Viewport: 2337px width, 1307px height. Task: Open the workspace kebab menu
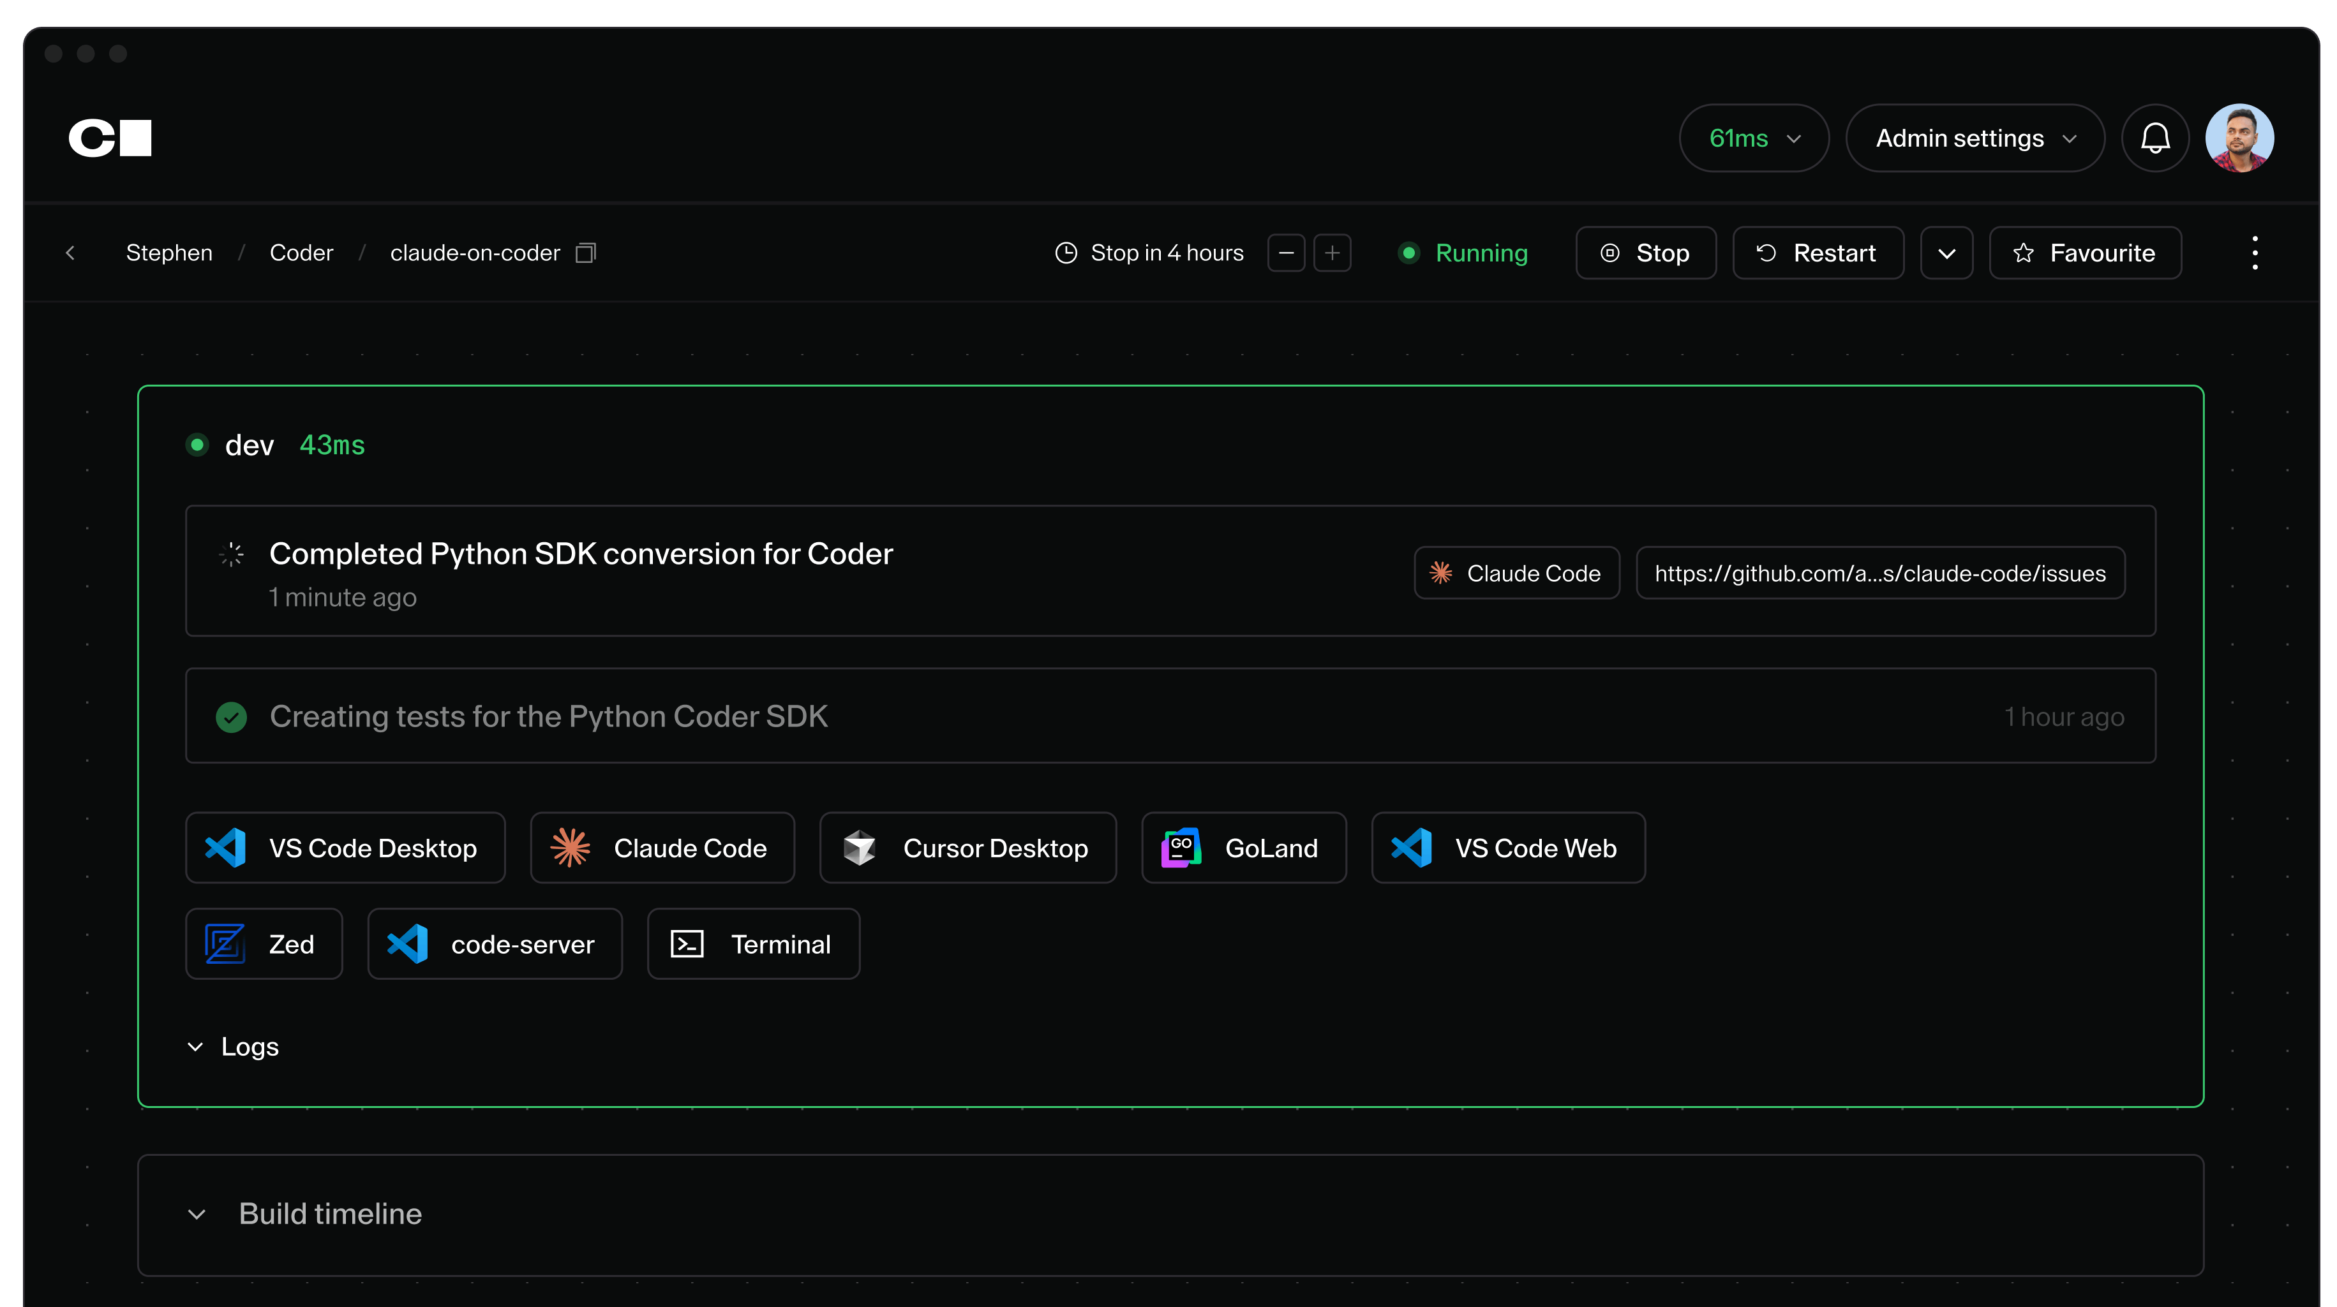point(2255,253)
